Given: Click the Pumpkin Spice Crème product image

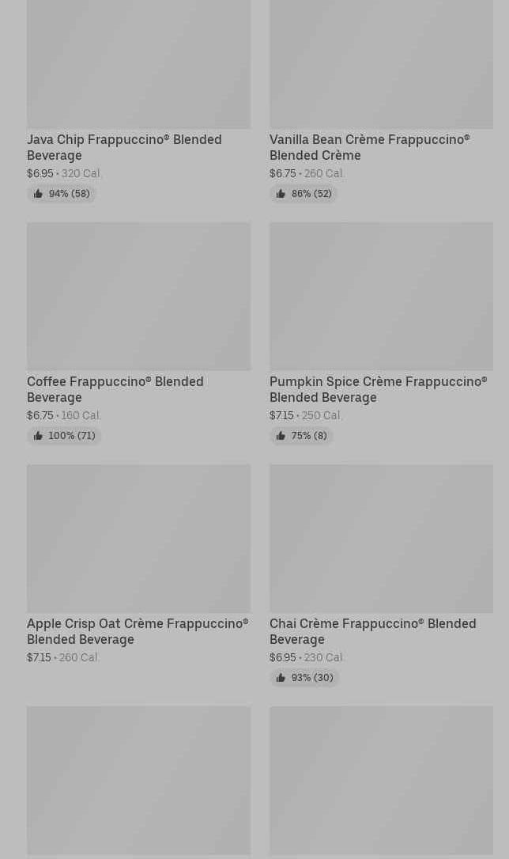Looking at the screenshot, I should click(x=381, y=296).
